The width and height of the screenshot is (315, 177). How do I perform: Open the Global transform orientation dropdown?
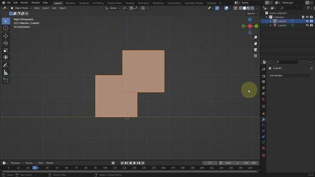tap(113, 8)
